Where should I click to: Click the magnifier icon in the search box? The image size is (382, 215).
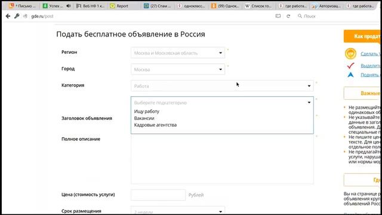pyautogui.click(x=300, y=16)
